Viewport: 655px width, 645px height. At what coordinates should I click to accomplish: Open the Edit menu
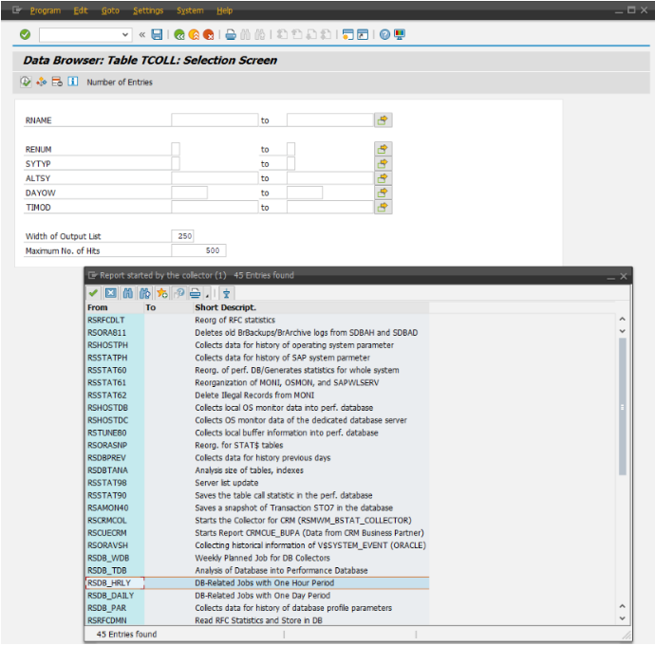81,10
